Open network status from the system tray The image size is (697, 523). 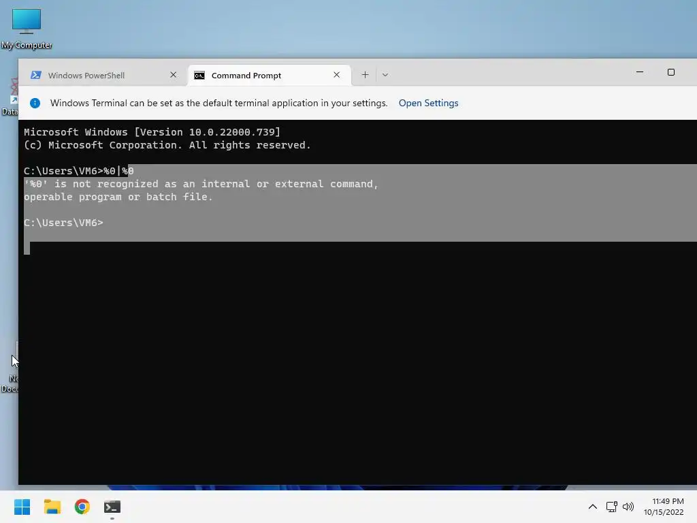[x=612, y=507]
